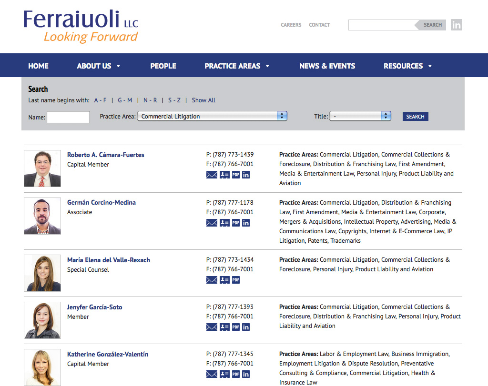Filter last names beginning with G - M
This screenshot has width=488, height=386.
pyautogui.click(x=125, y=100)
